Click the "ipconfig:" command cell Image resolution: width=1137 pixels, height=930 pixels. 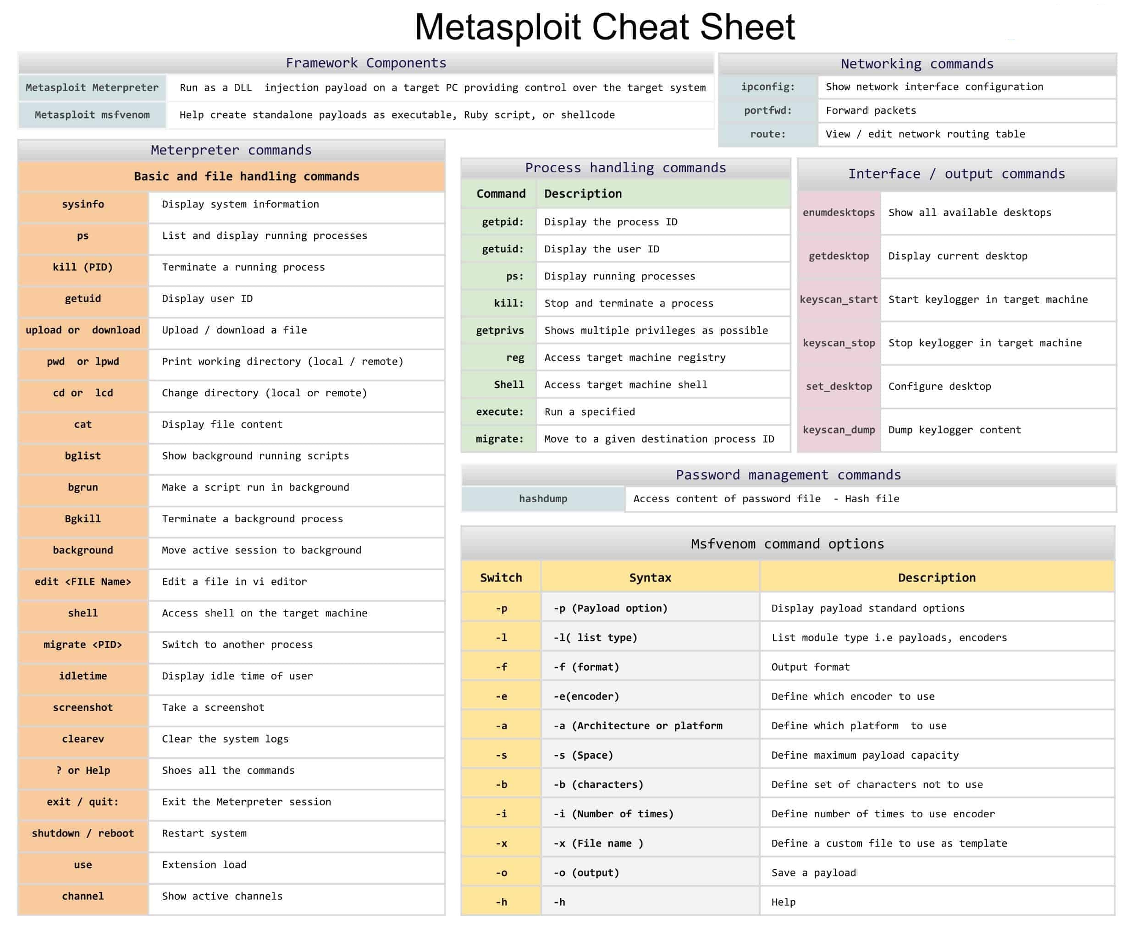(x=767, y=87)
